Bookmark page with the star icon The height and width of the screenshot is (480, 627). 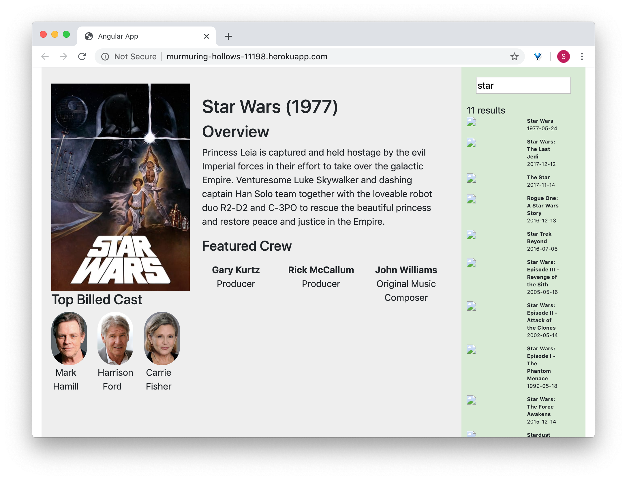tap(514, 56)
